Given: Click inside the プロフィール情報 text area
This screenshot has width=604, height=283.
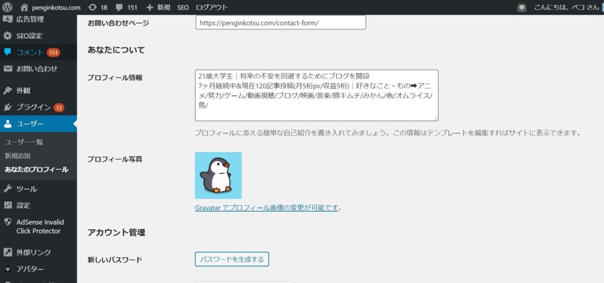Looking at the screenshot, I should (317, 96).
